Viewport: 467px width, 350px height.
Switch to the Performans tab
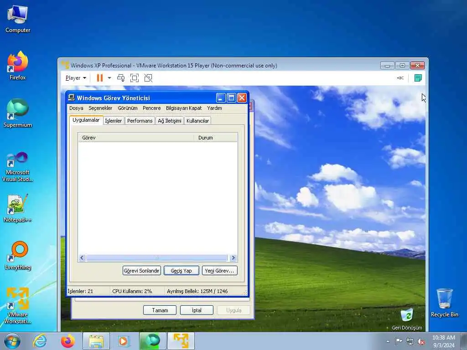(x=140, y=120)
